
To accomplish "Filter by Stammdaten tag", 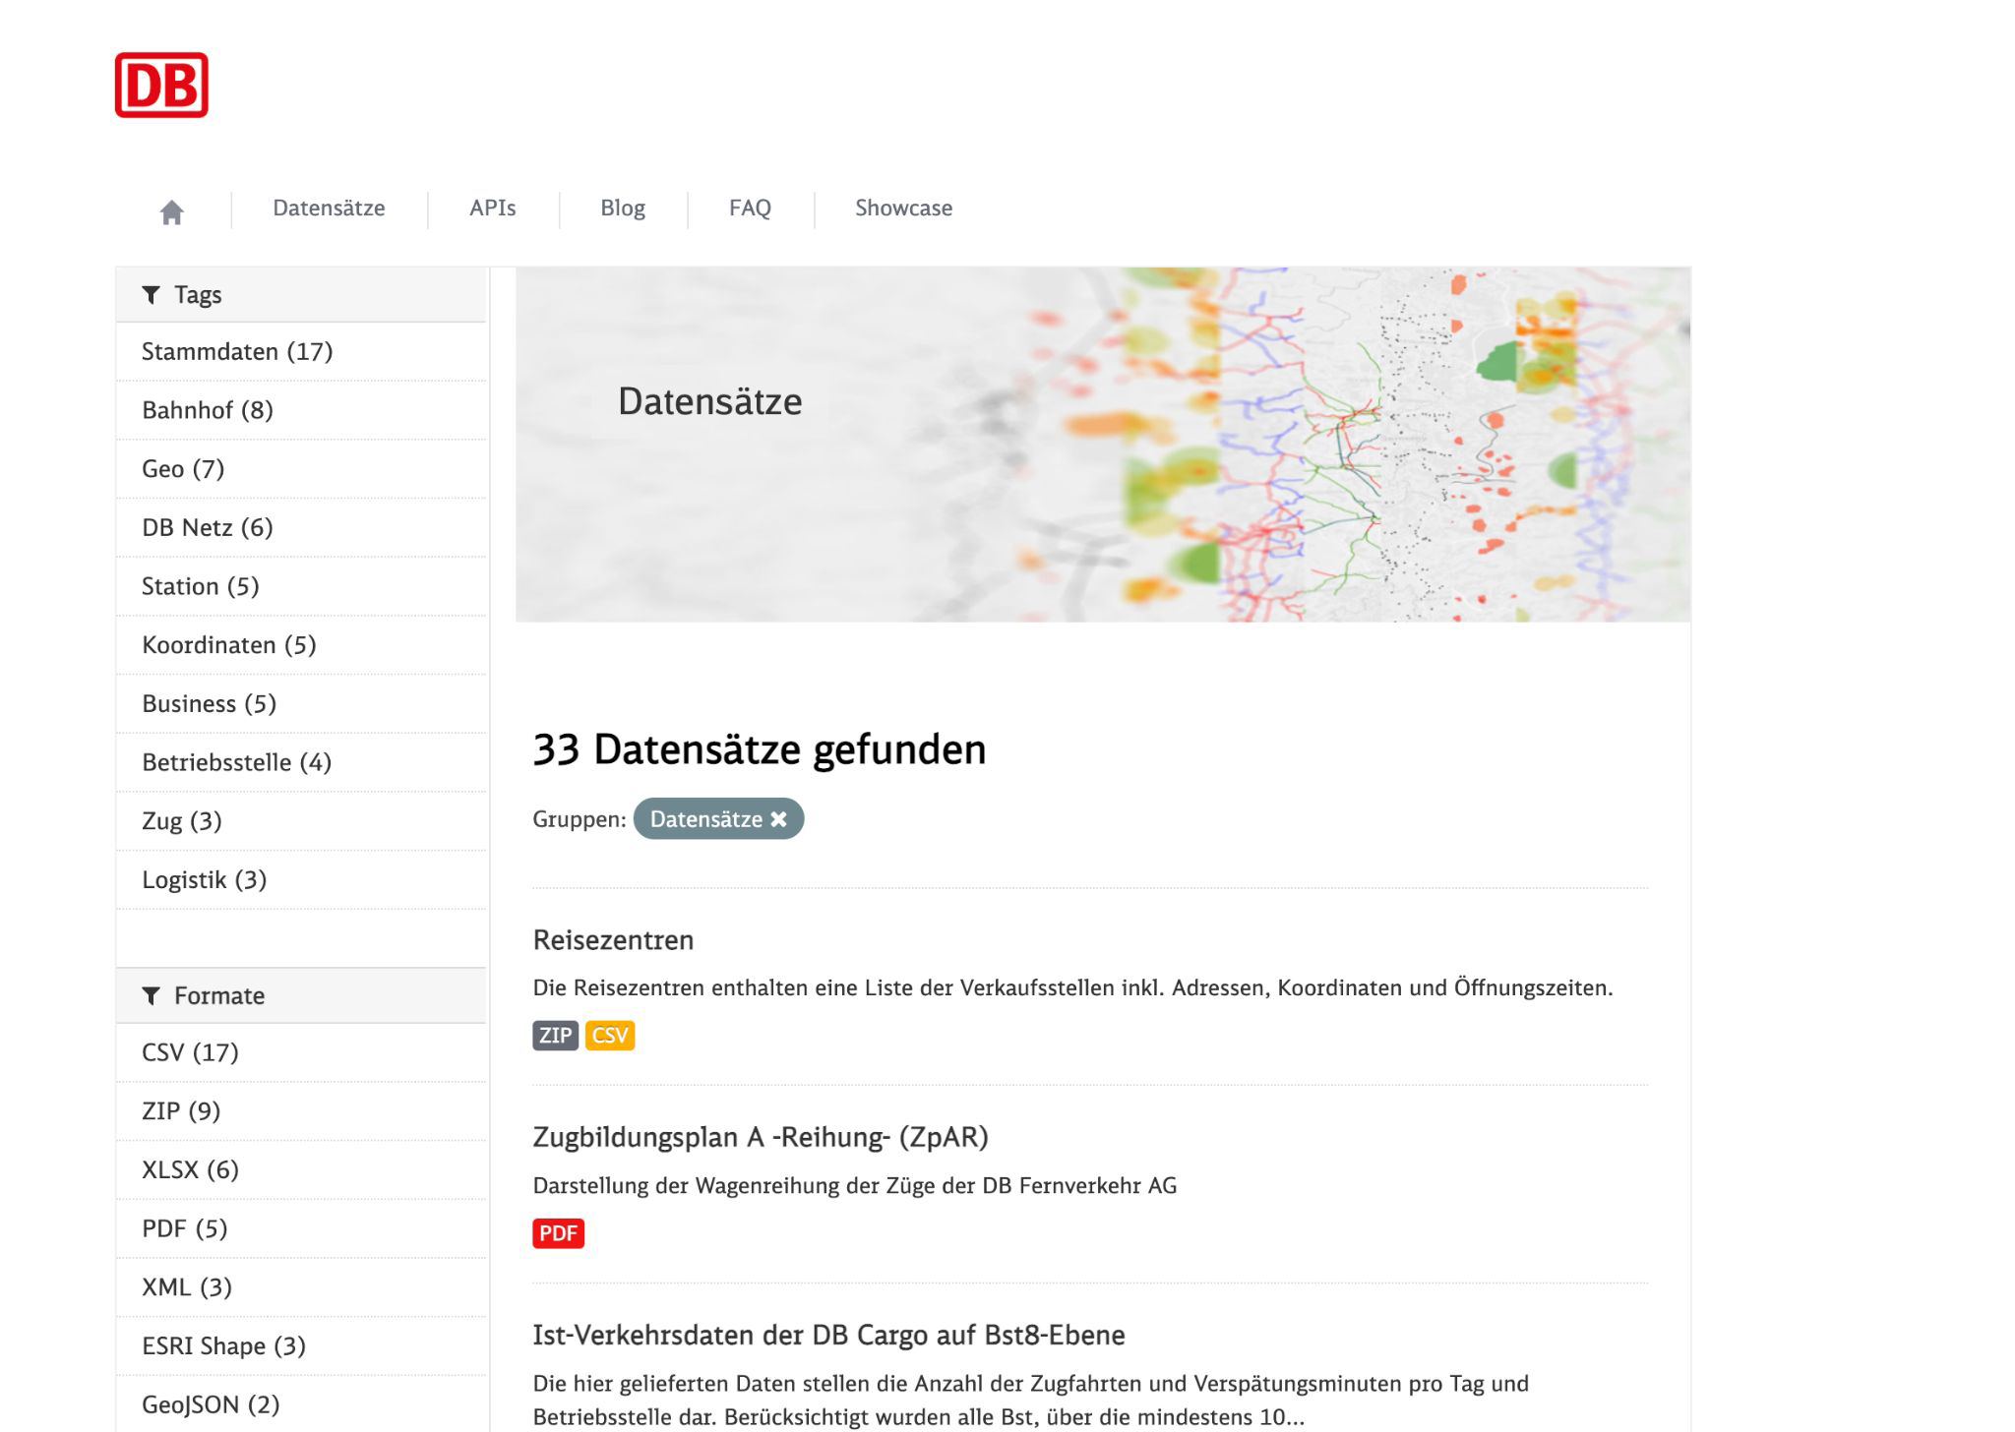I will 237,352.
